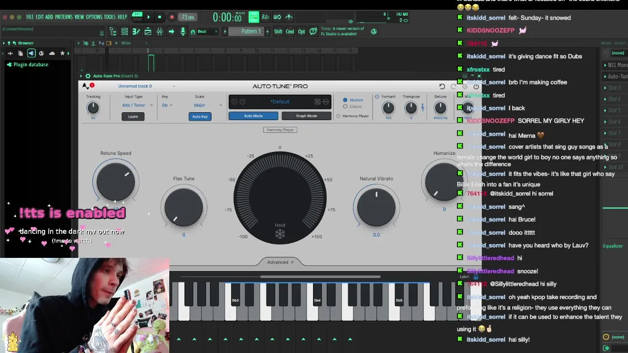Click the Auto-Tune undo arrow icon
The width and height of the screenshot is (628, 353).
click(x=442, y=86)
